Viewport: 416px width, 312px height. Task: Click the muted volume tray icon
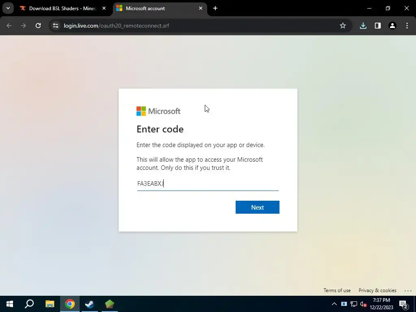click(364, 304)
